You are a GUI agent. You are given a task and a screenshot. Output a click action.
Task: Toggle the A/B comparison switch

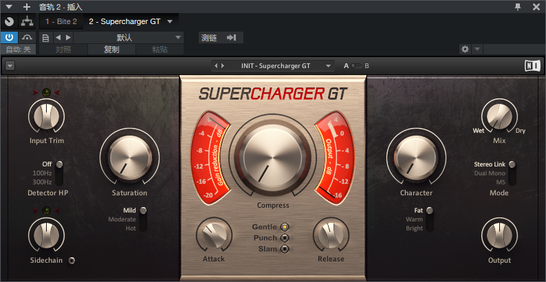point(356,66)
